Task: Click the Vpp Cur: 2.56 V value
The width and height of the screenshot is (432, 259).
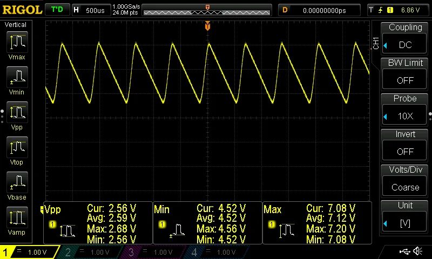Action: coord(112,208)
